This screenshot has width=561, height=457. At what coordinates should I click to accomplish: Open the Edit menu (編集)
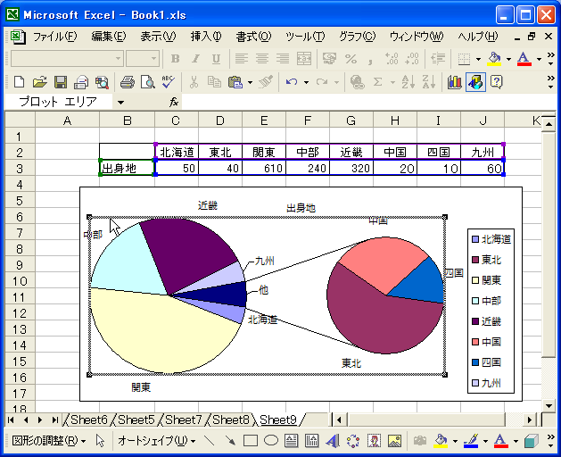[x=109, y=37]
